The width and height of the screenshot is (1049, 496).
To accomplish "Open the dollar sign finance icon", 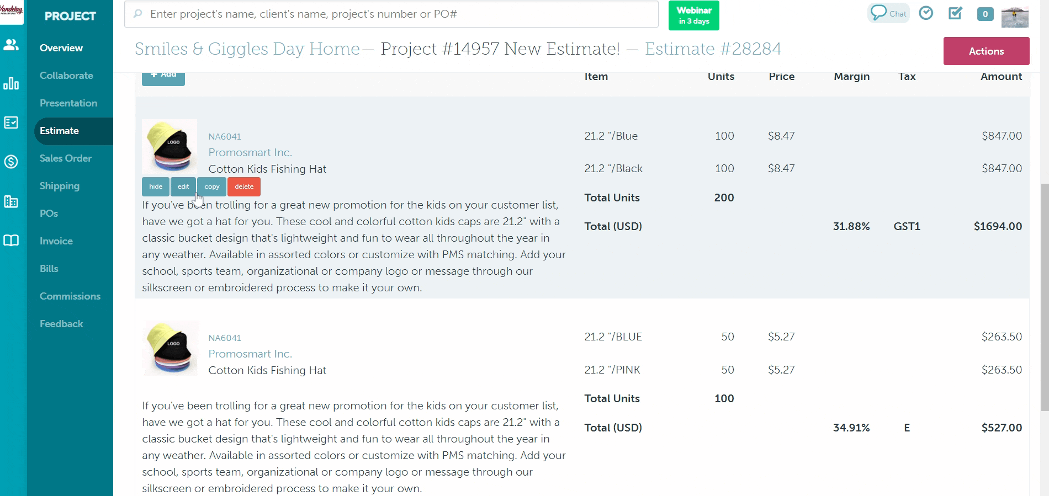I will coord(11,162).
